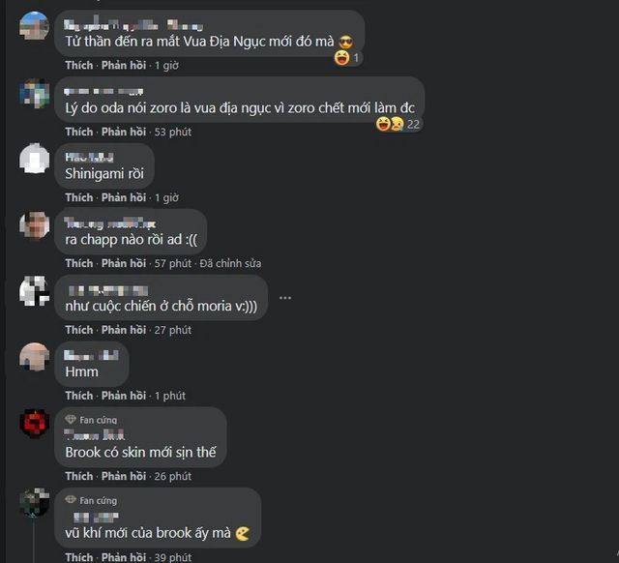Like the comment 'Shinigami rồi'
The width and height of the screenshot is (619, 563).
point(79,197)
